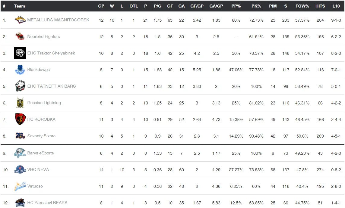The image size is (345, 208).
Task: Open the Virtuoso team name link
Action: coord(35,186)
